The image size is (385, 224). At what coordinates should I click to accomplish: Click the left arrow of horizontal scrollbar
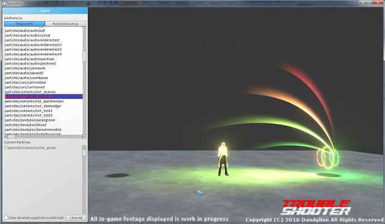pyautogui.click(x=6, y=137)
